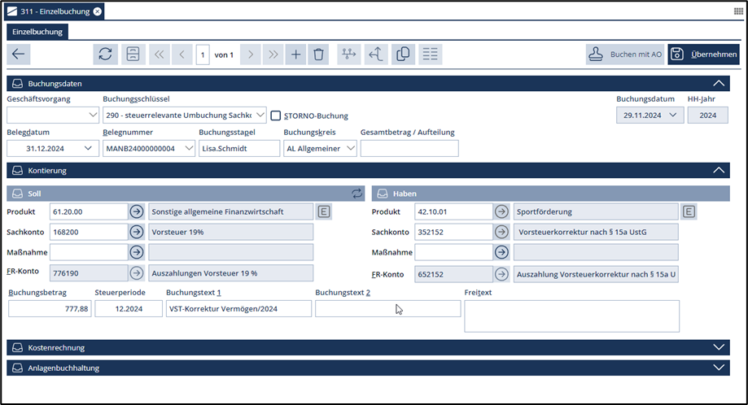Screen dimensions: 748x405
Task: Collapse the Buchungsdaten section
Action: point(718,83)
